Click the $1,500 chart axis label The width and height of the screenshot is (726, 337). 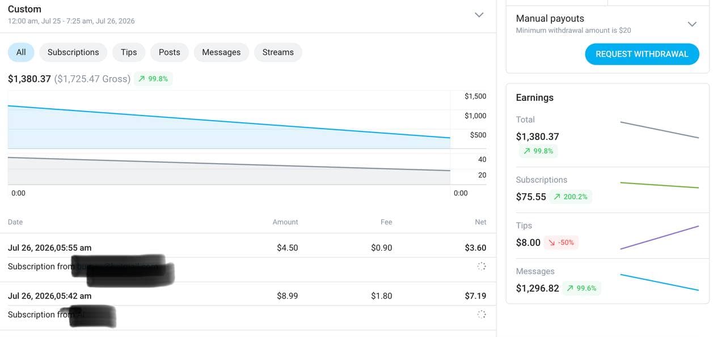click(x=475, y=96)
